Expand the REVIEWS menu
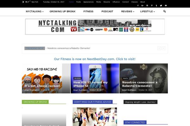This screenshot has width=190, height=126. [x=128, y=11]
